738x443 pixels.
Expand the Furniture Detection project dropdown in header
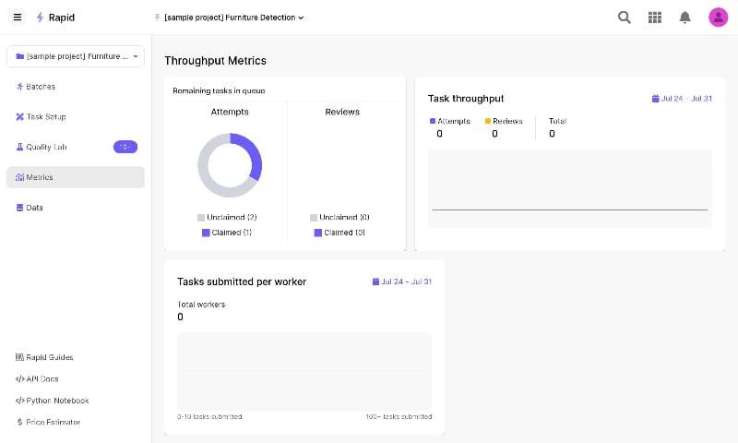(x=234, y=18)
